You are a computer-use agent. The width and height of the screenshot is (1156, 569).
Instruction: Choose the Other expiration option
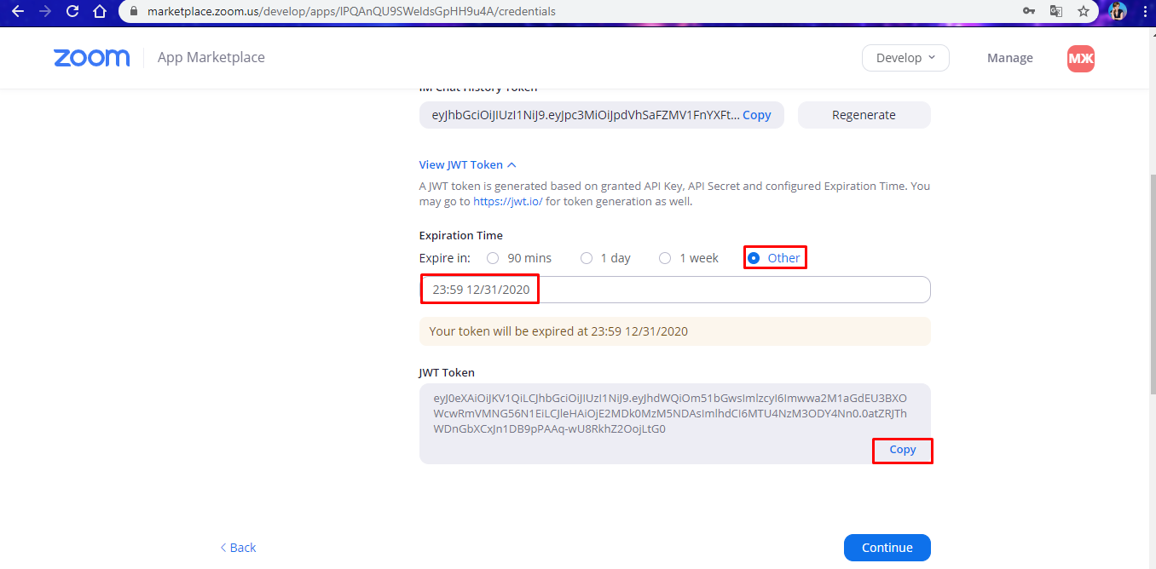click(774, 258)
